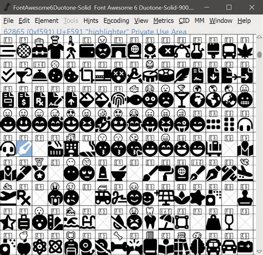
Task: Open the View menu
Action: pos(141,21)
